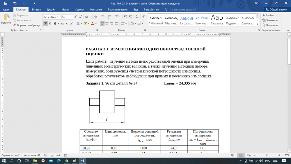Toggle Italic formatting (К)

click(50, 23)
